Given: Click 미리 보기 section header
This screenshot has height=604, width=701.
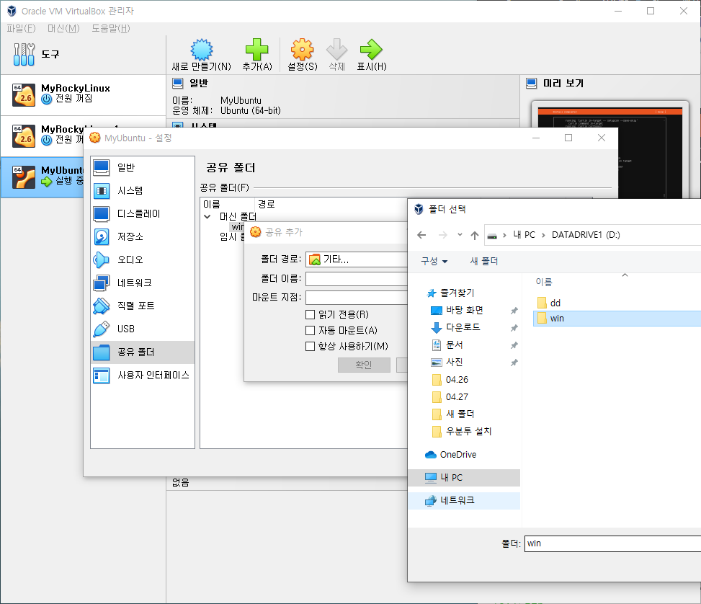Looking at the screenshot, I should [555, 83].
